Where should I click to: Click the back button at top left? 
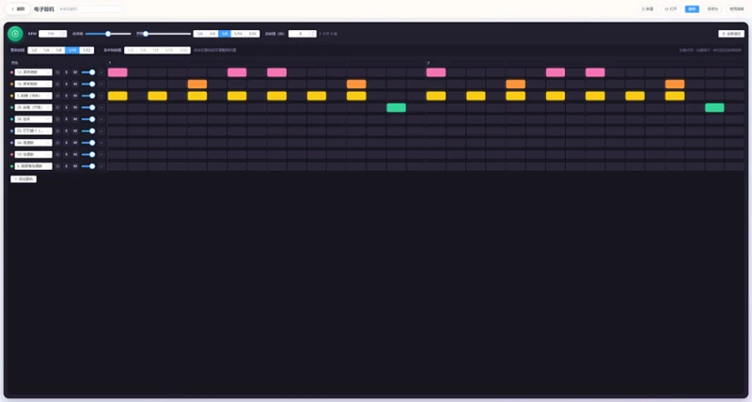point(18,8)
